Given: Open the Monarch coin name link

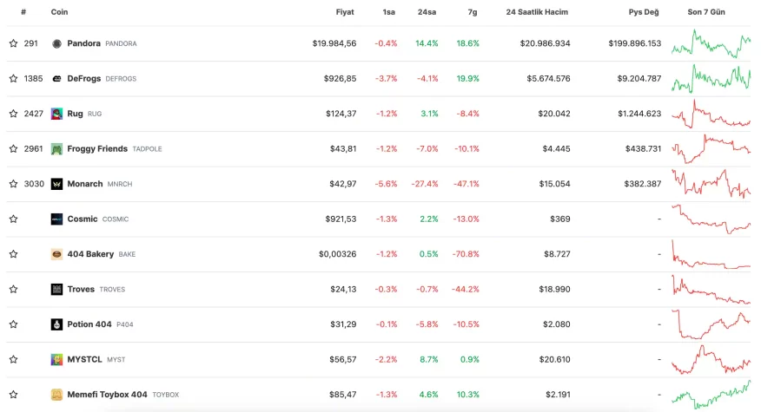Looking at the screenshot, I should (x=85, y=184).
